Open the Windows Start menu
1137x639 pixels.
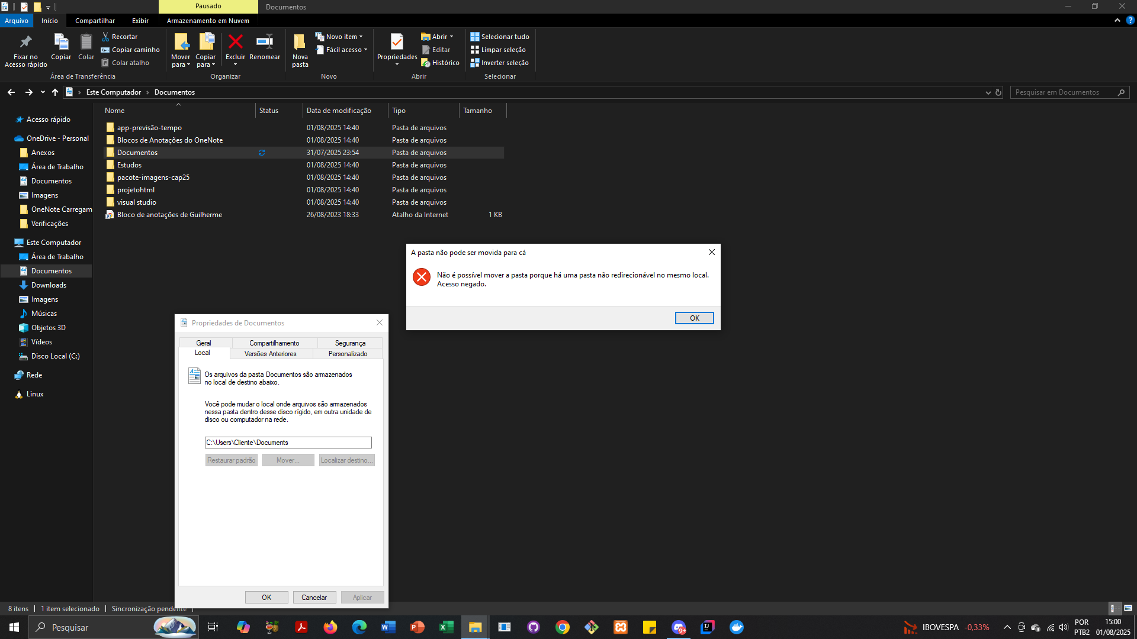click(14, 627)
